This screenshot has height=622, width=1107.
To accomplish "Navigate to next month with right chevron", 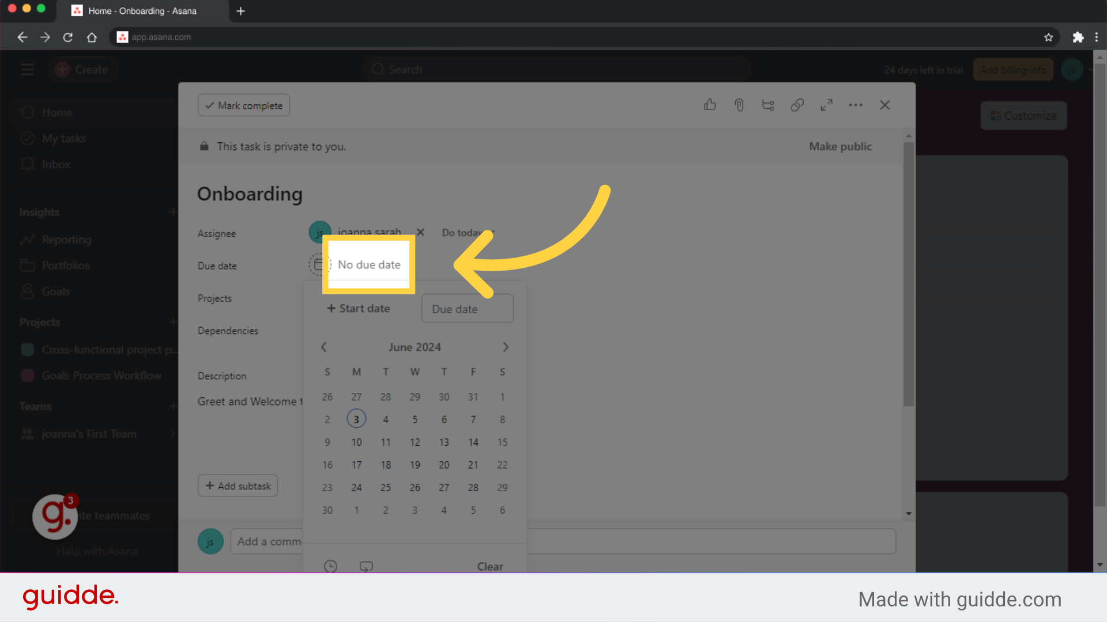I will click(506, 347).
